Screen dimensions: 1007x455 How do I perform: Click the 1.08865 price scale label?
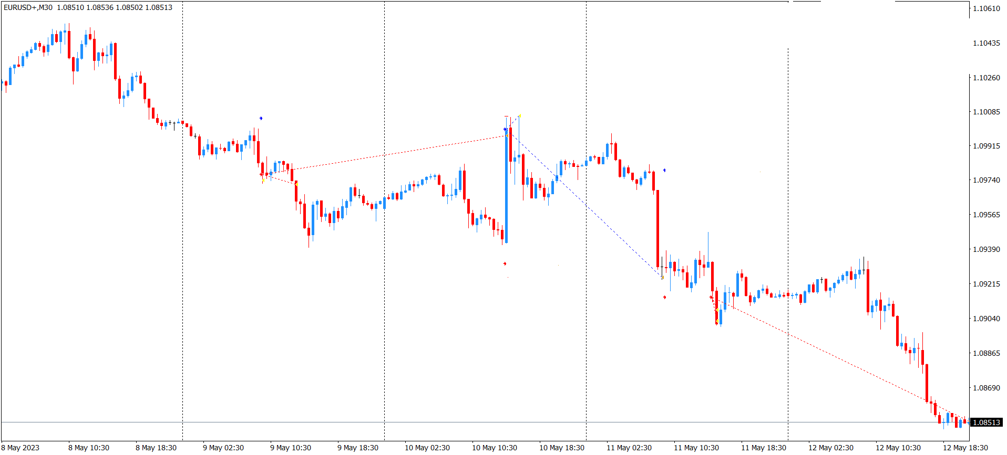[x=987, y=353]
